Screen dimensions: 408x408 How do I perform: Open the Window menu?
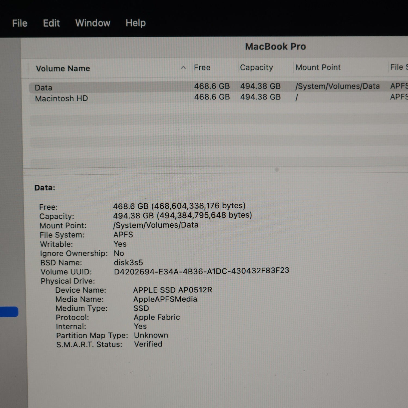[93, 23]
